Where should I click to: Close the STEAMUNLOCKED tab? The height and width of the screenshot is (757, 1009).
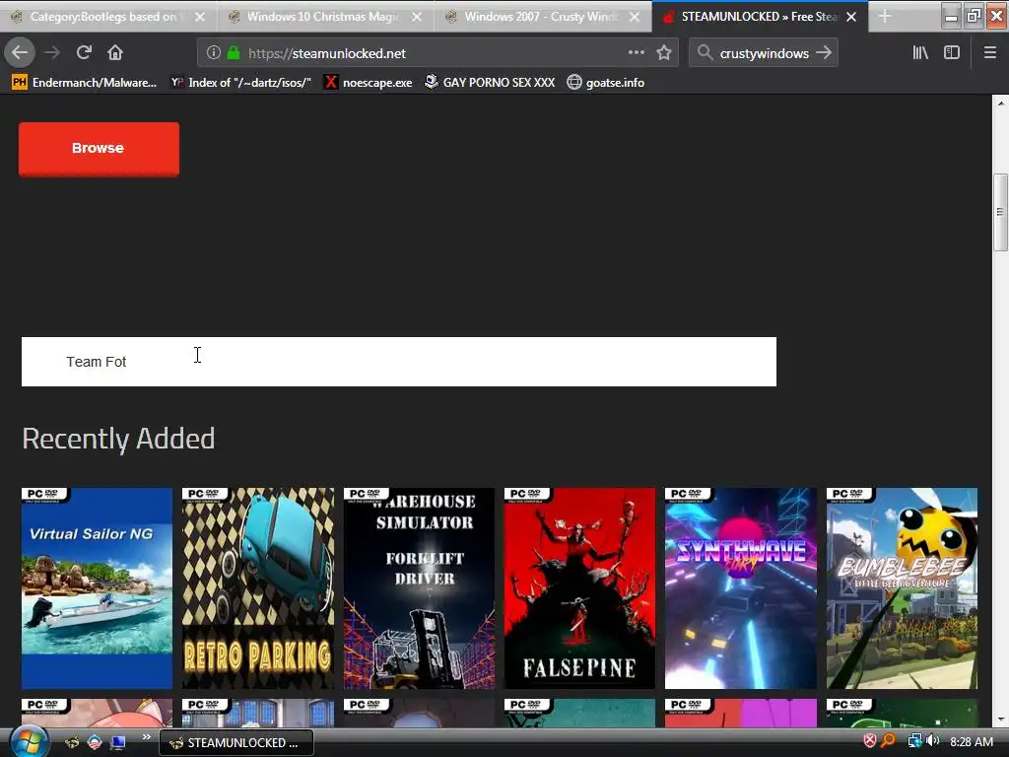tap(851, 17)
